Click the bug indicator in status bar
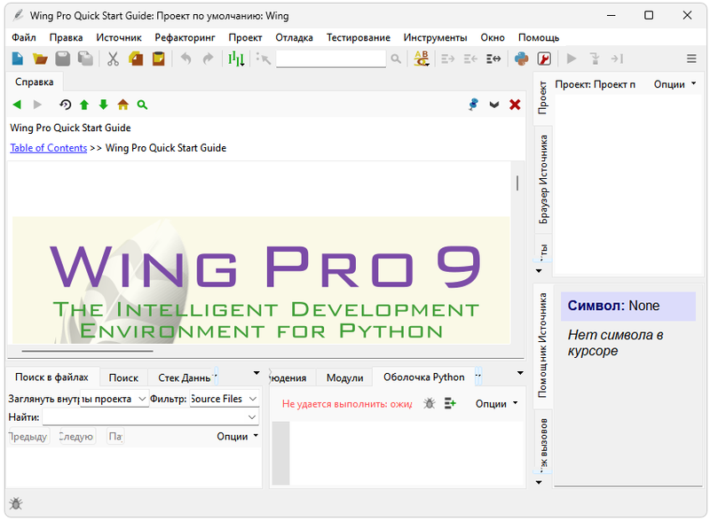 [x=15, y=504]
